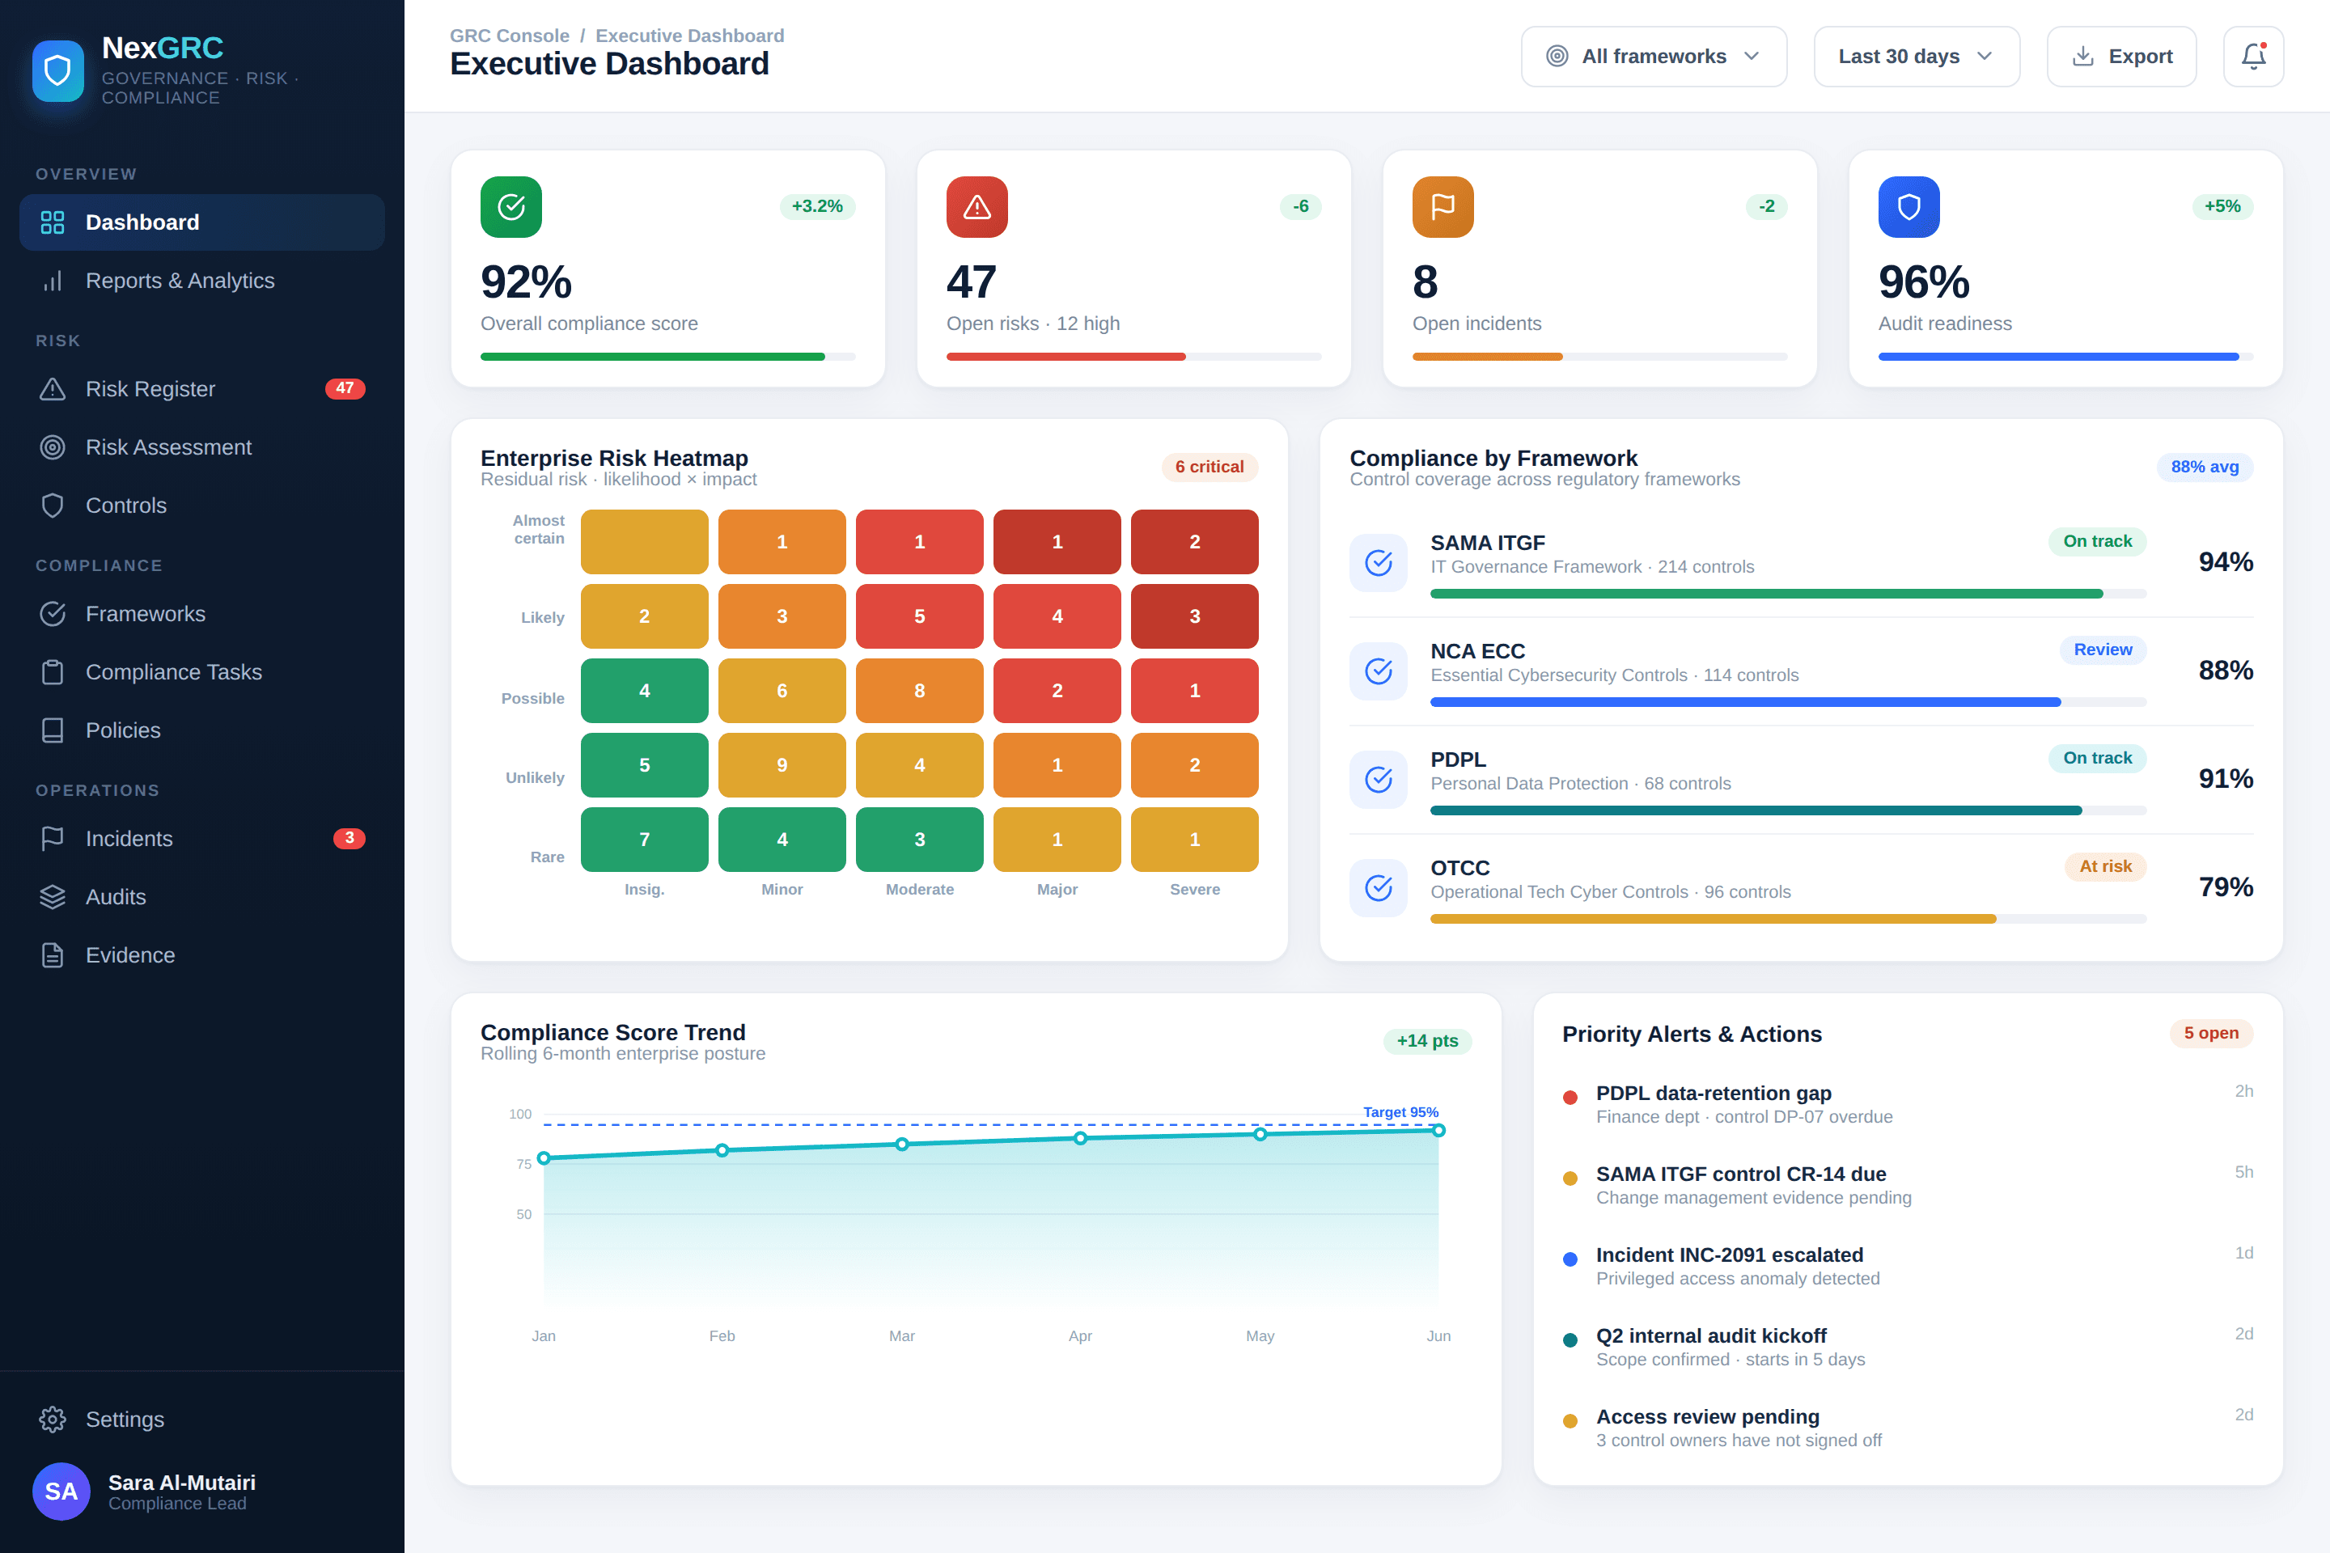Click the Export button
Screen dimensions: 2330x1553
(x=2121, y=57)
